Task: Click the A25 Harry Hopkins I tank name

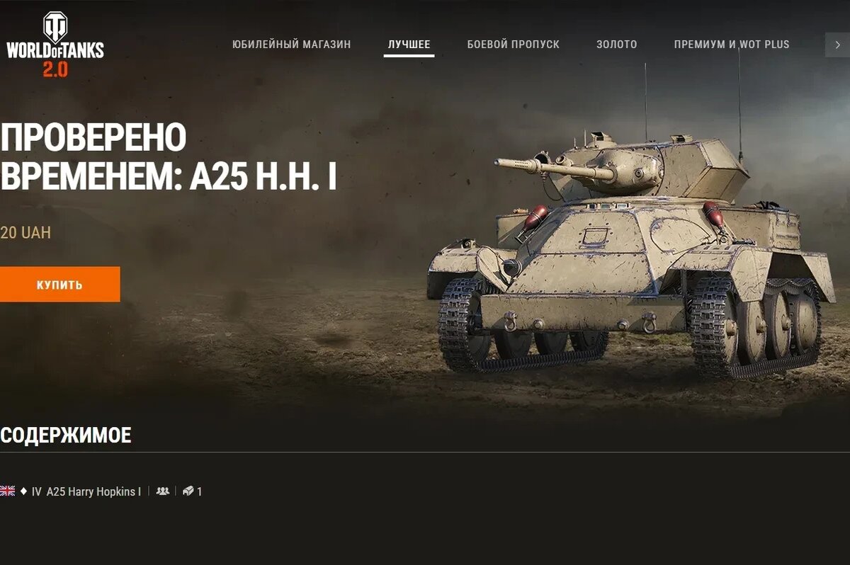Action: click(x=93, y=491)
